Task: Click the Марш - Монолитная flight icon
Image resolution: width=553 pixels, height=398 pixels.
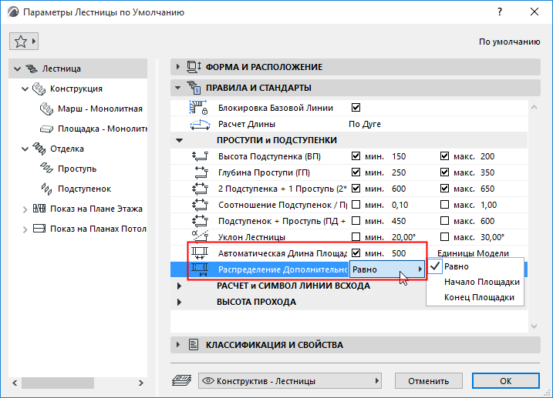Action: 46,109
